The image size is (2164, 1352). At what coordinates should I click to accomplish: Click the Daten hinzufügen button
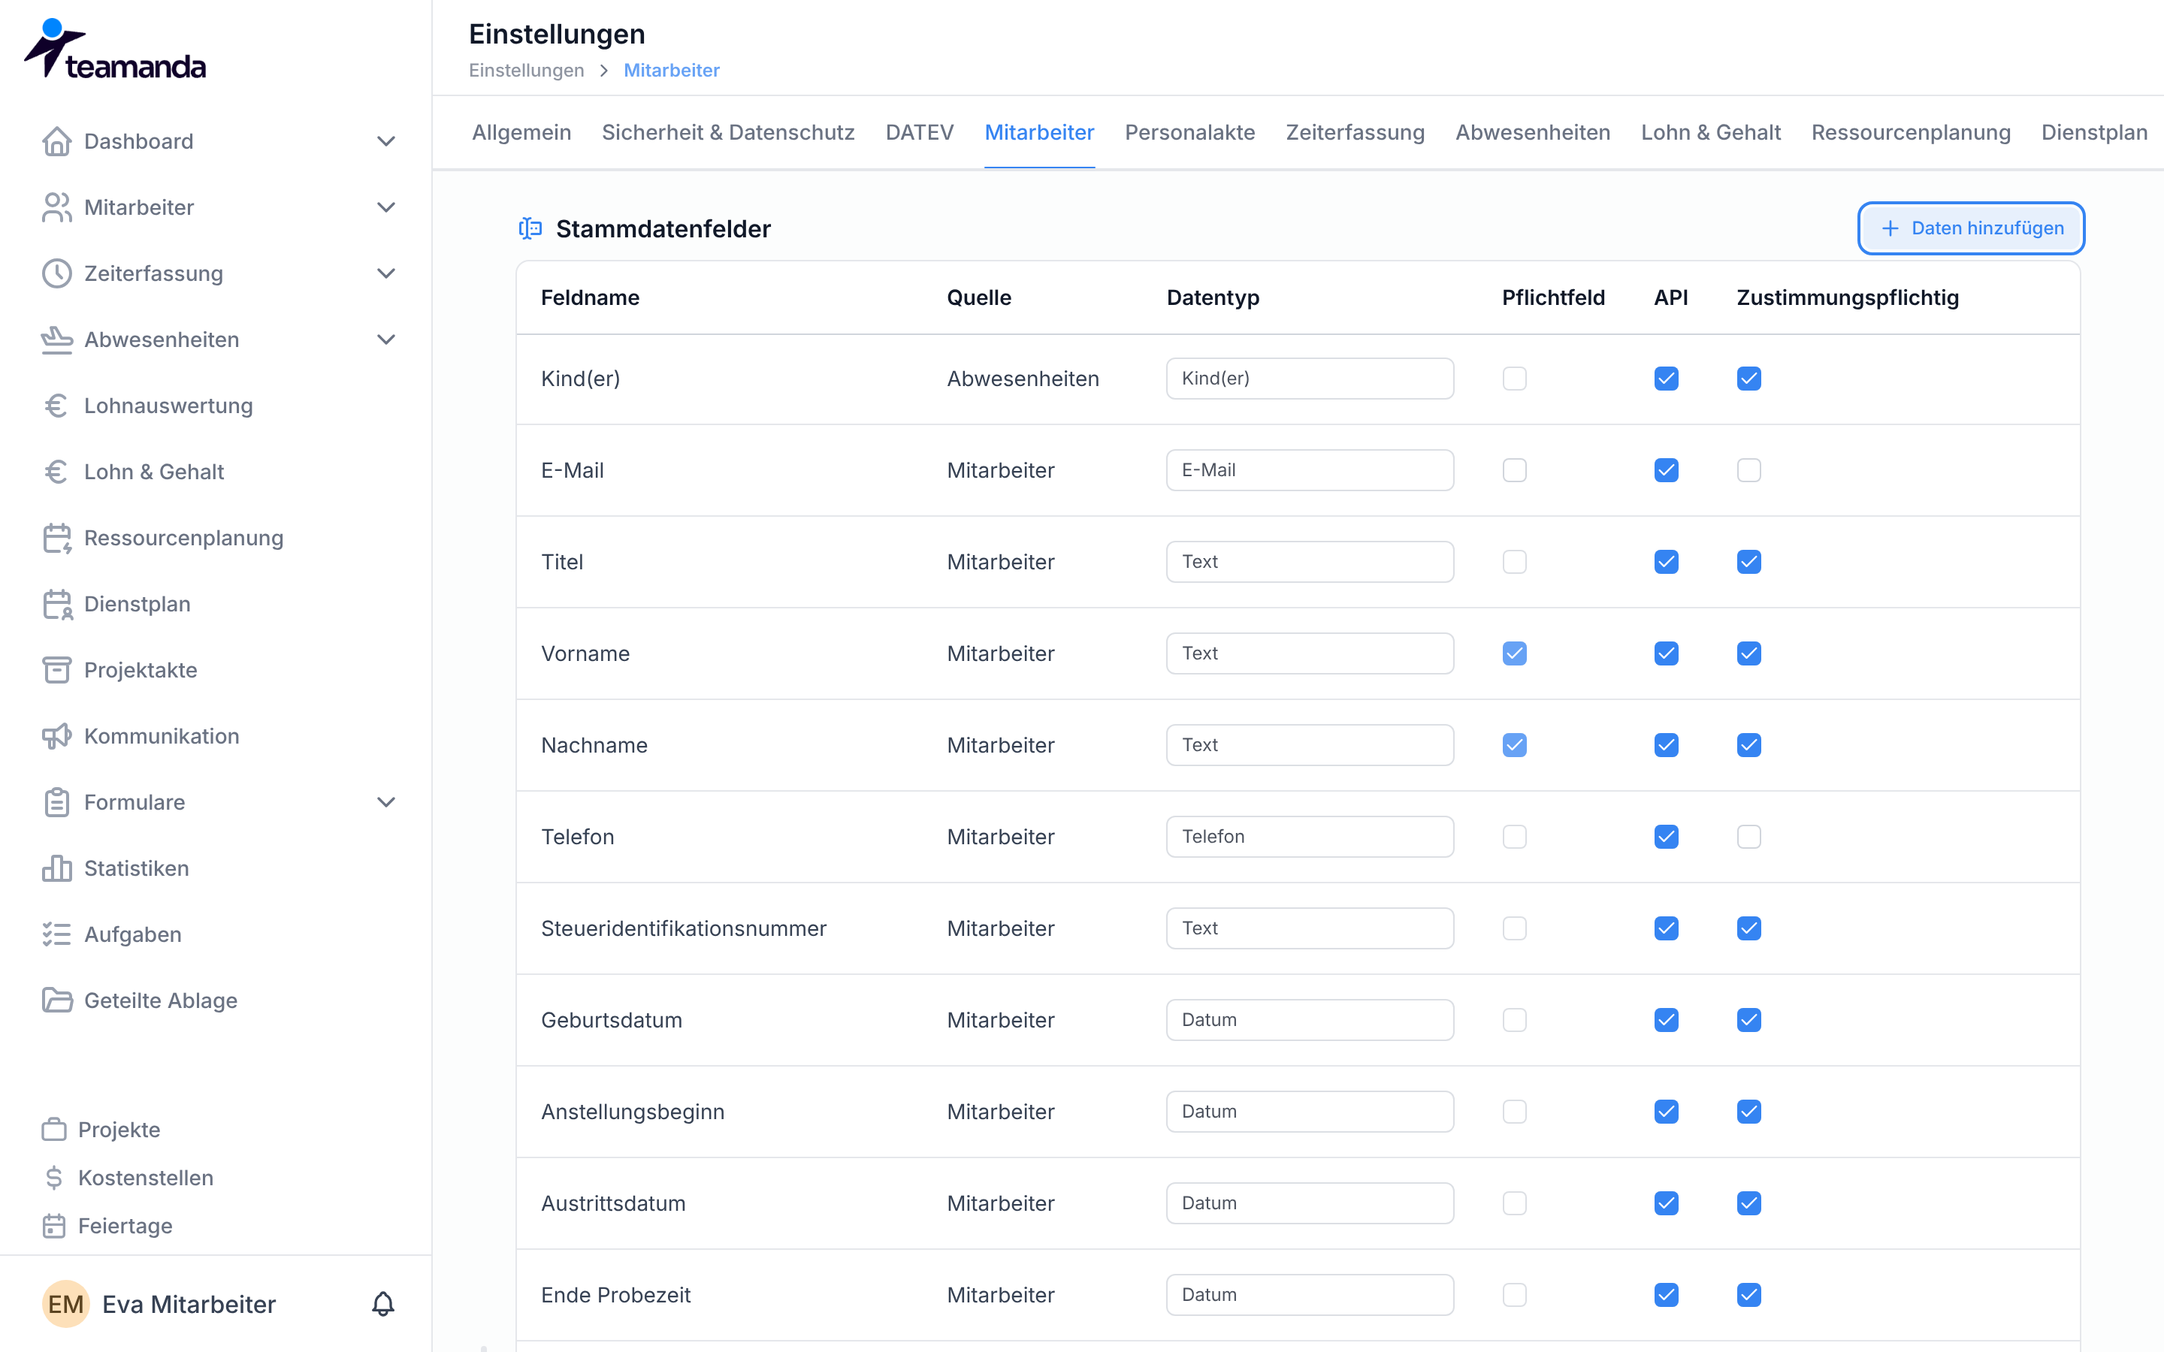(x=1971, y=228)
